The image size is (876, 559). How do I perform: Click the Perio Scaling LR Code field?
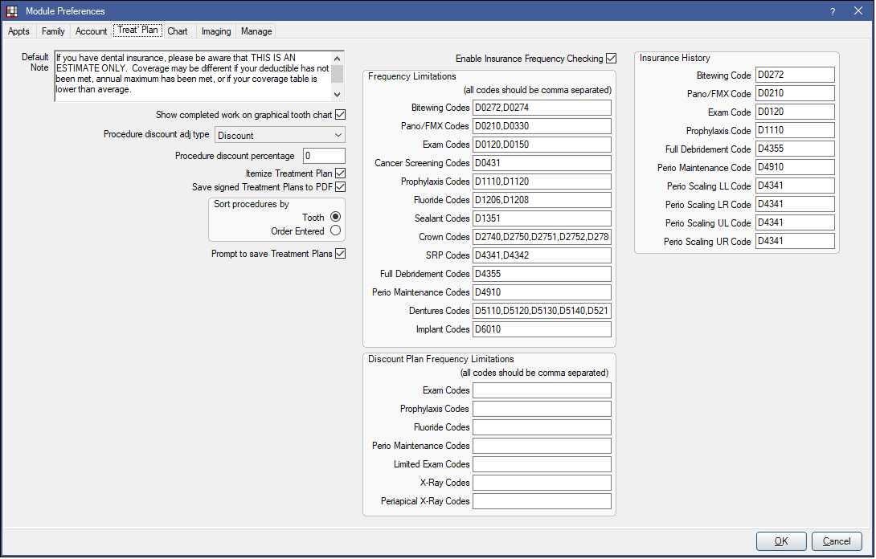coord(795,204)
